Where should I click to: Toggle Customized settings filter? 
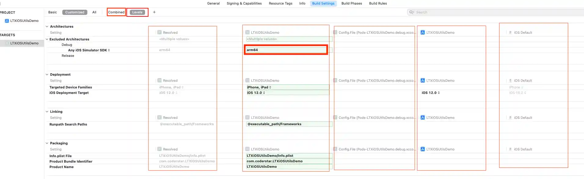pos(75,12)
